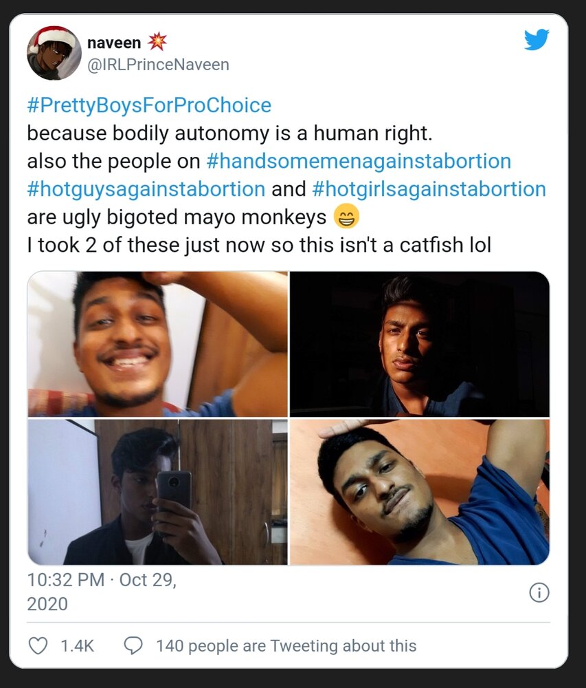Open the top-left smiling selfie photo
The width and height of the screenshot is (586, 688).
click(158, 344)
